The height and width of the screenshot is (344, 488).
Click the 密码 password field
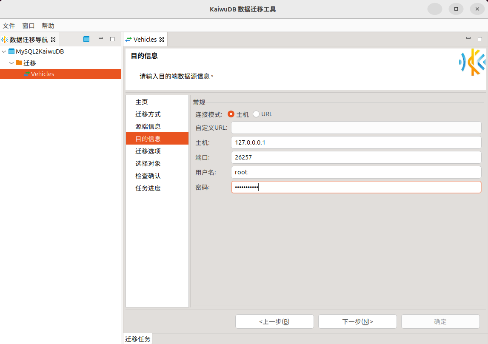coord(356,187)
